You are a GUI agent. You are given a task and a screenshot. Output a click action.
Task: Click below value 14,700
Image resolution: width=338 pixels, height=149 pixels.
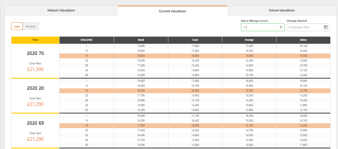303,91
